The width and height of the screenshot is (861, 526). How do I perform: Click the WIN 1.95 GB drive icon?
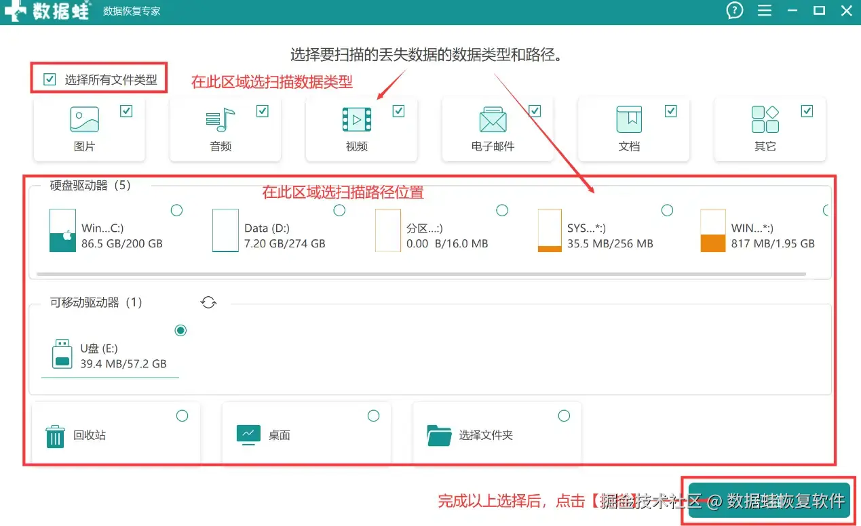tap(713, 230)
